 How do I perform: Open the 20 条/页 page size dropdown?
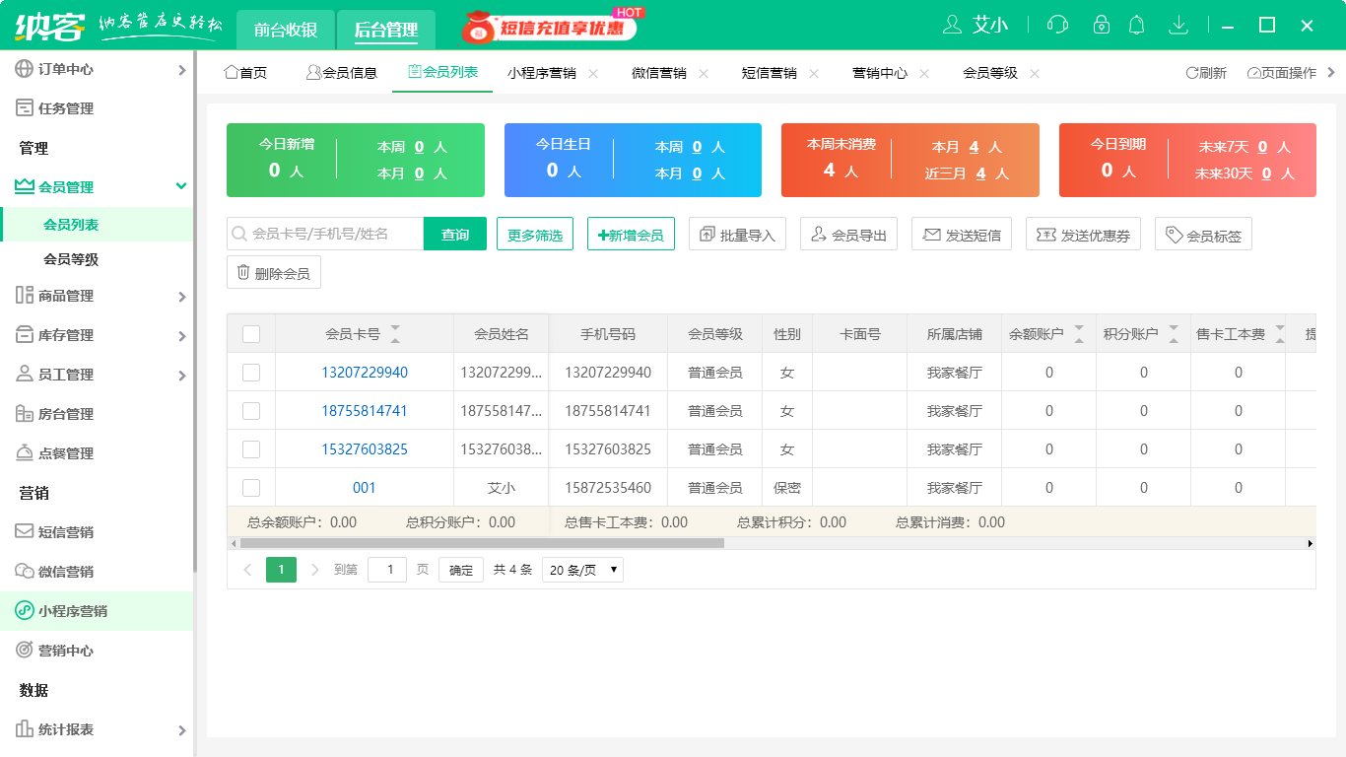pos(581,569)
